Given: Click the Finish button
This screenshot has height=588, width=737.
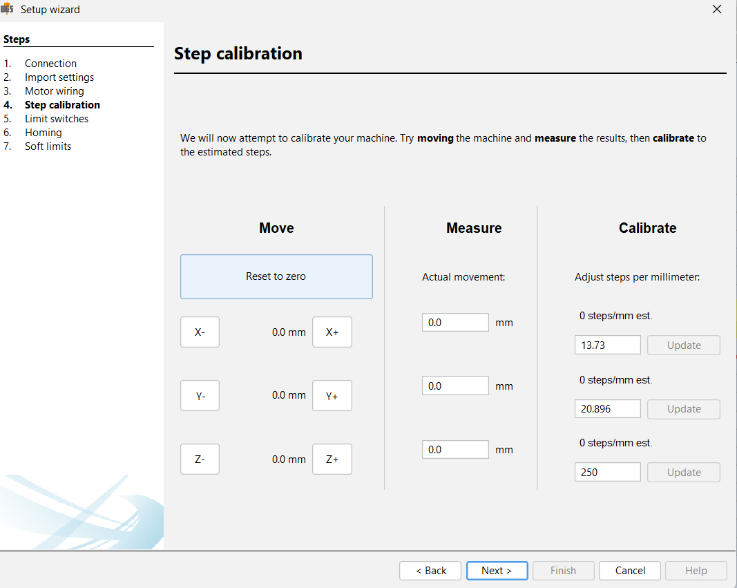Looking at the screenshot, I should [563, 571].
